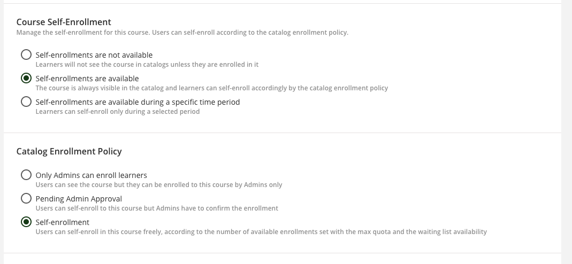Click 'The course is always visible' helper text
The height and width of the screenshot is (264, 572).
coord(211,88)
